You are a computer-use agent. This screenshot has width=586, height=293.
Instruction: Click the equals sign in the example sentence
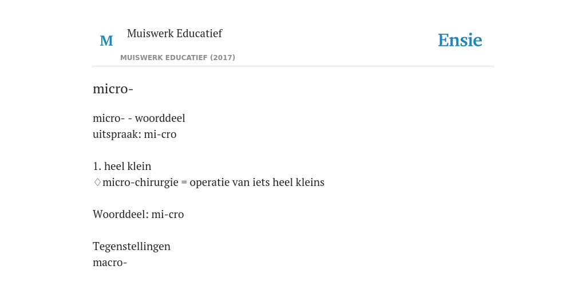point(184,183)
